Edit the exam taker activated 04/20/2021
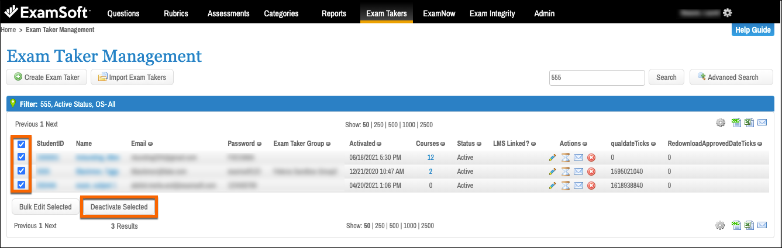Viewport: 782px width, 248px height. coord(553,186)
